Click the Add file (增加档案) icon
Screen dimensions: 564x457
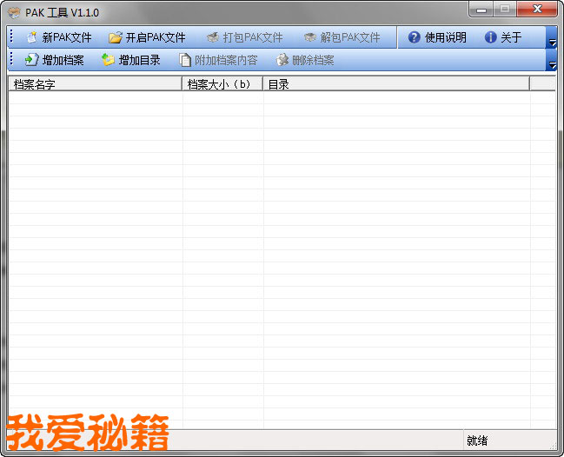(32, 60)
